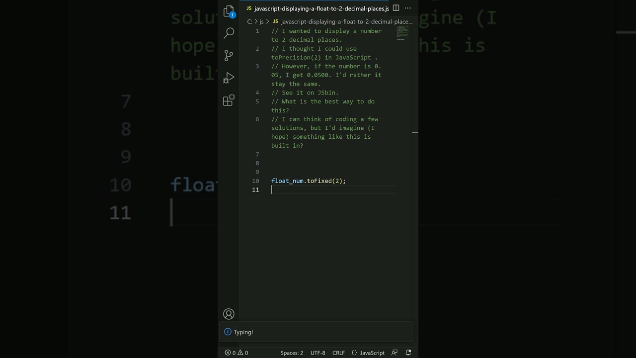Open the Accounts menu icon
Image resolution: width=636 pixels, height=358 pixels.
pyautogui.click(x=229, y=314)
